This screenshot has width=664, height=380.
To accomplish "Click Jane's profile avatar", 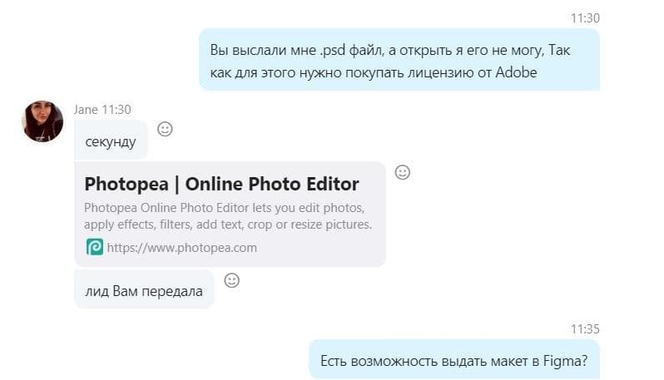I will (x=42, y=121).
